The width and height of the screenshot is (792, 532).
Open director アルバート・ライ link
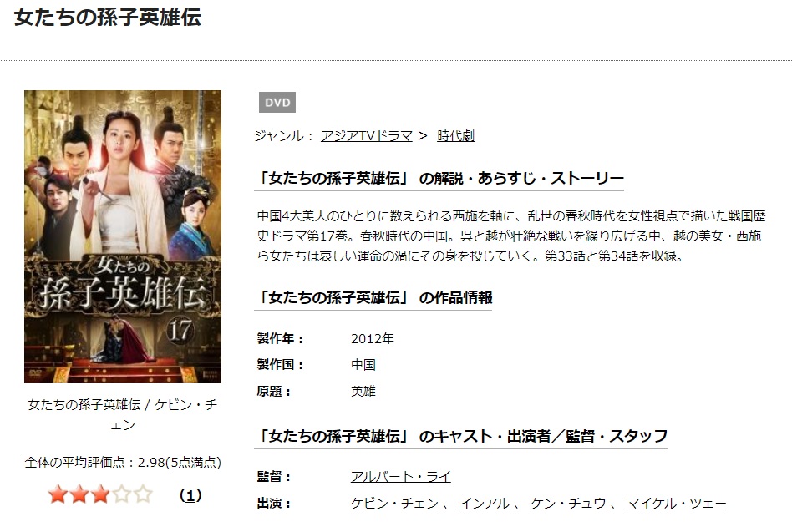coord(400,477)
